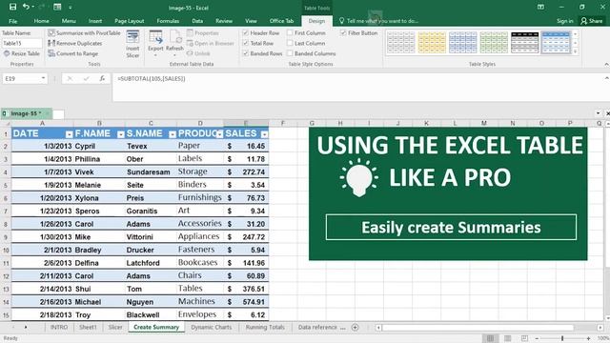Select the yellow table style swatch
The image size is (610, 343).
click(432, 42)
